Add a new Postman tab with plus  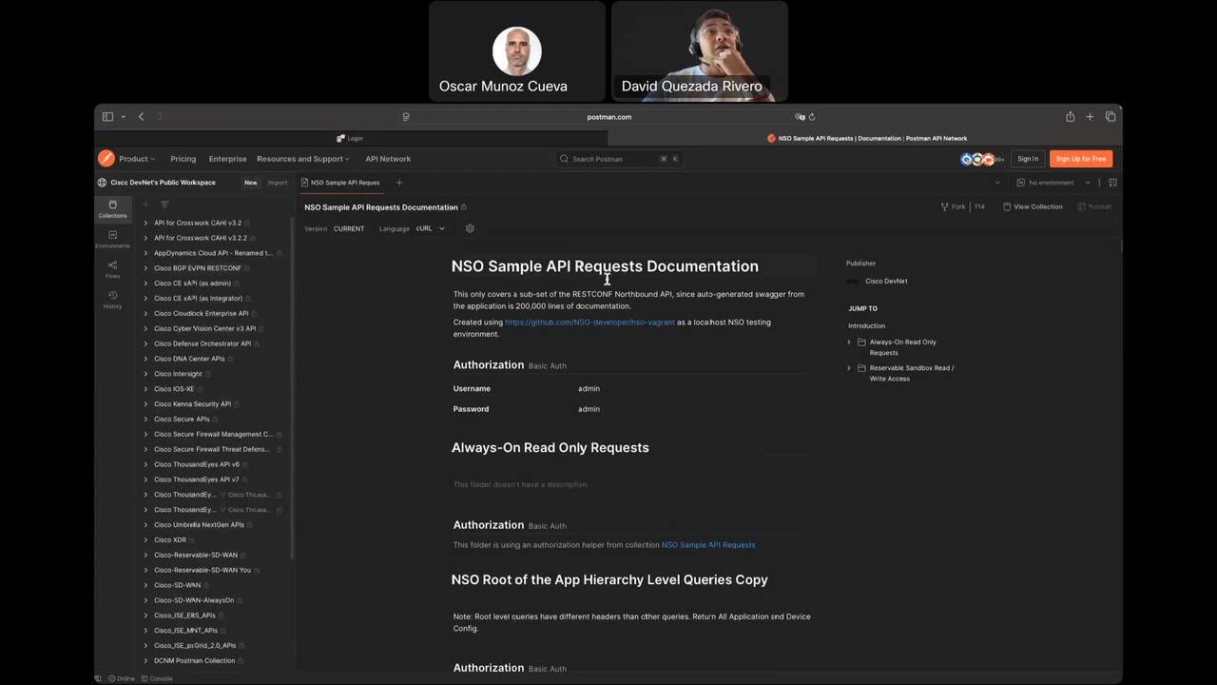(x=399, y=183)
